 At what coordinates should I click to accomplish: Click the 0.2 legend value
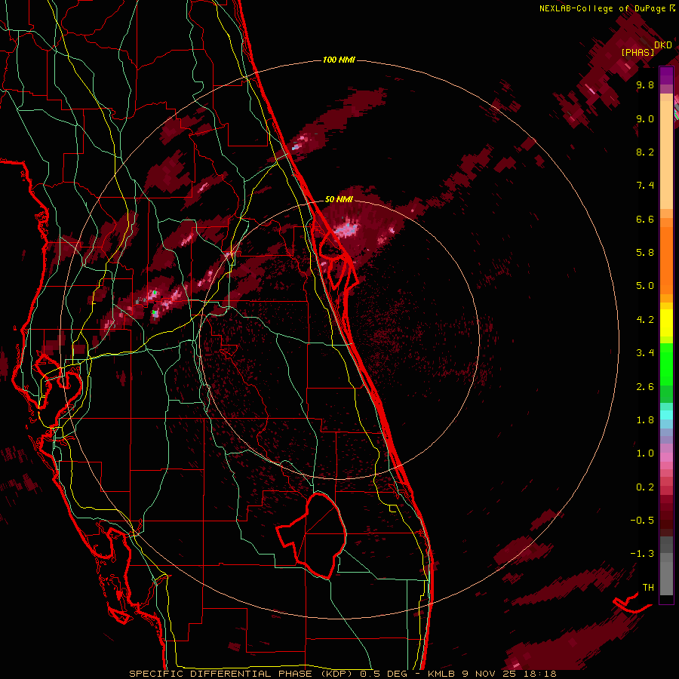pos(645,487)
